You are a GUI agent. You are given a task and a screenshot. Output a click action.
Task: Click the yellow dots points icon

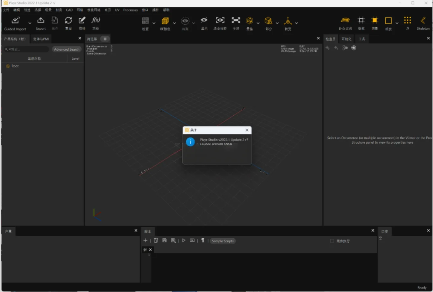click(x=408, y=21)
